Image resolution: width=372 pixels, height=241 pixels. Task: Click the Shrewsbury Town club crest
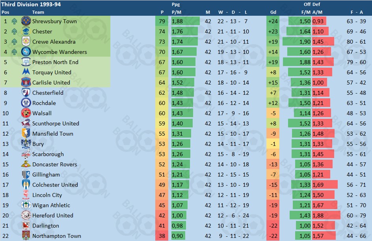[26, 21]
